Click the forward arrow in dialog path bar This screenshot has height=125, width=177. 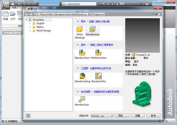click(31, 14)
